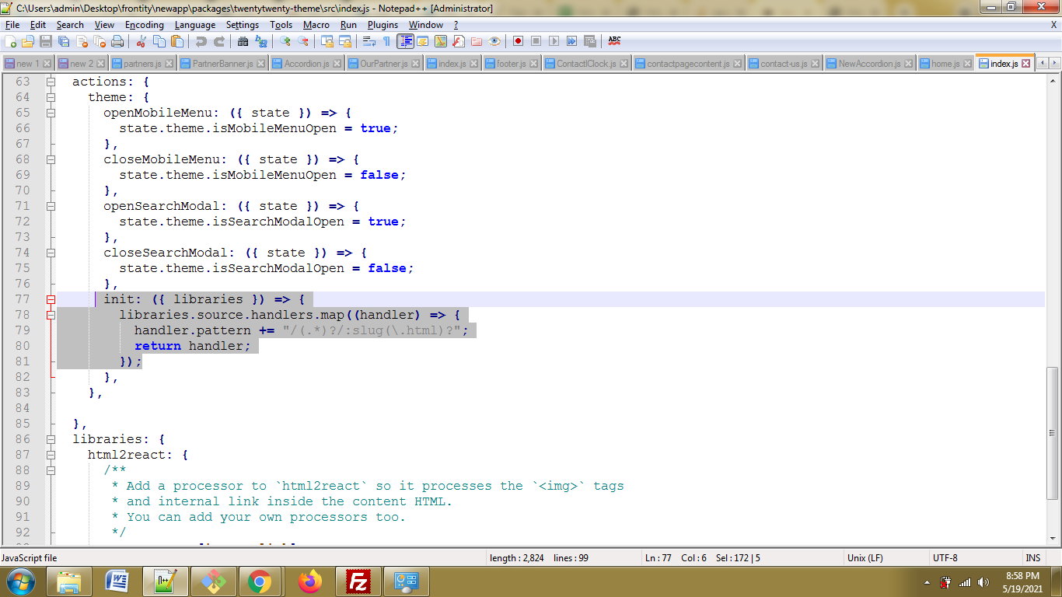Switch to the footer.js tab
1062x597 pixels.
511,64
